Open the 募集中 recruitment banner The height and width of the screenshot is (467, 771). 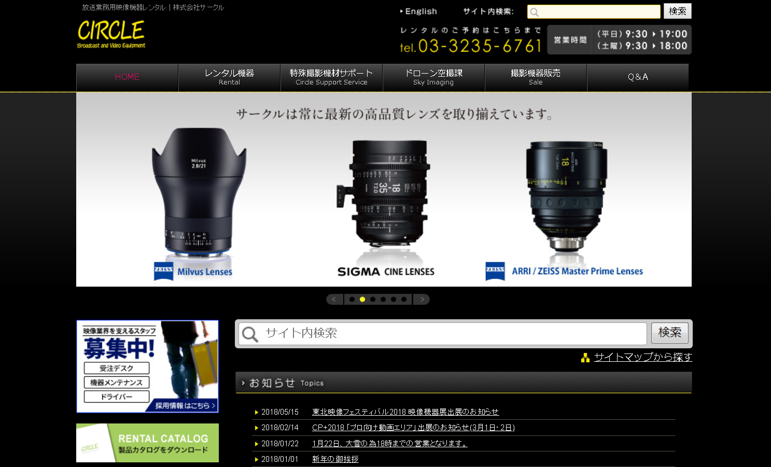tap(147, 366)
